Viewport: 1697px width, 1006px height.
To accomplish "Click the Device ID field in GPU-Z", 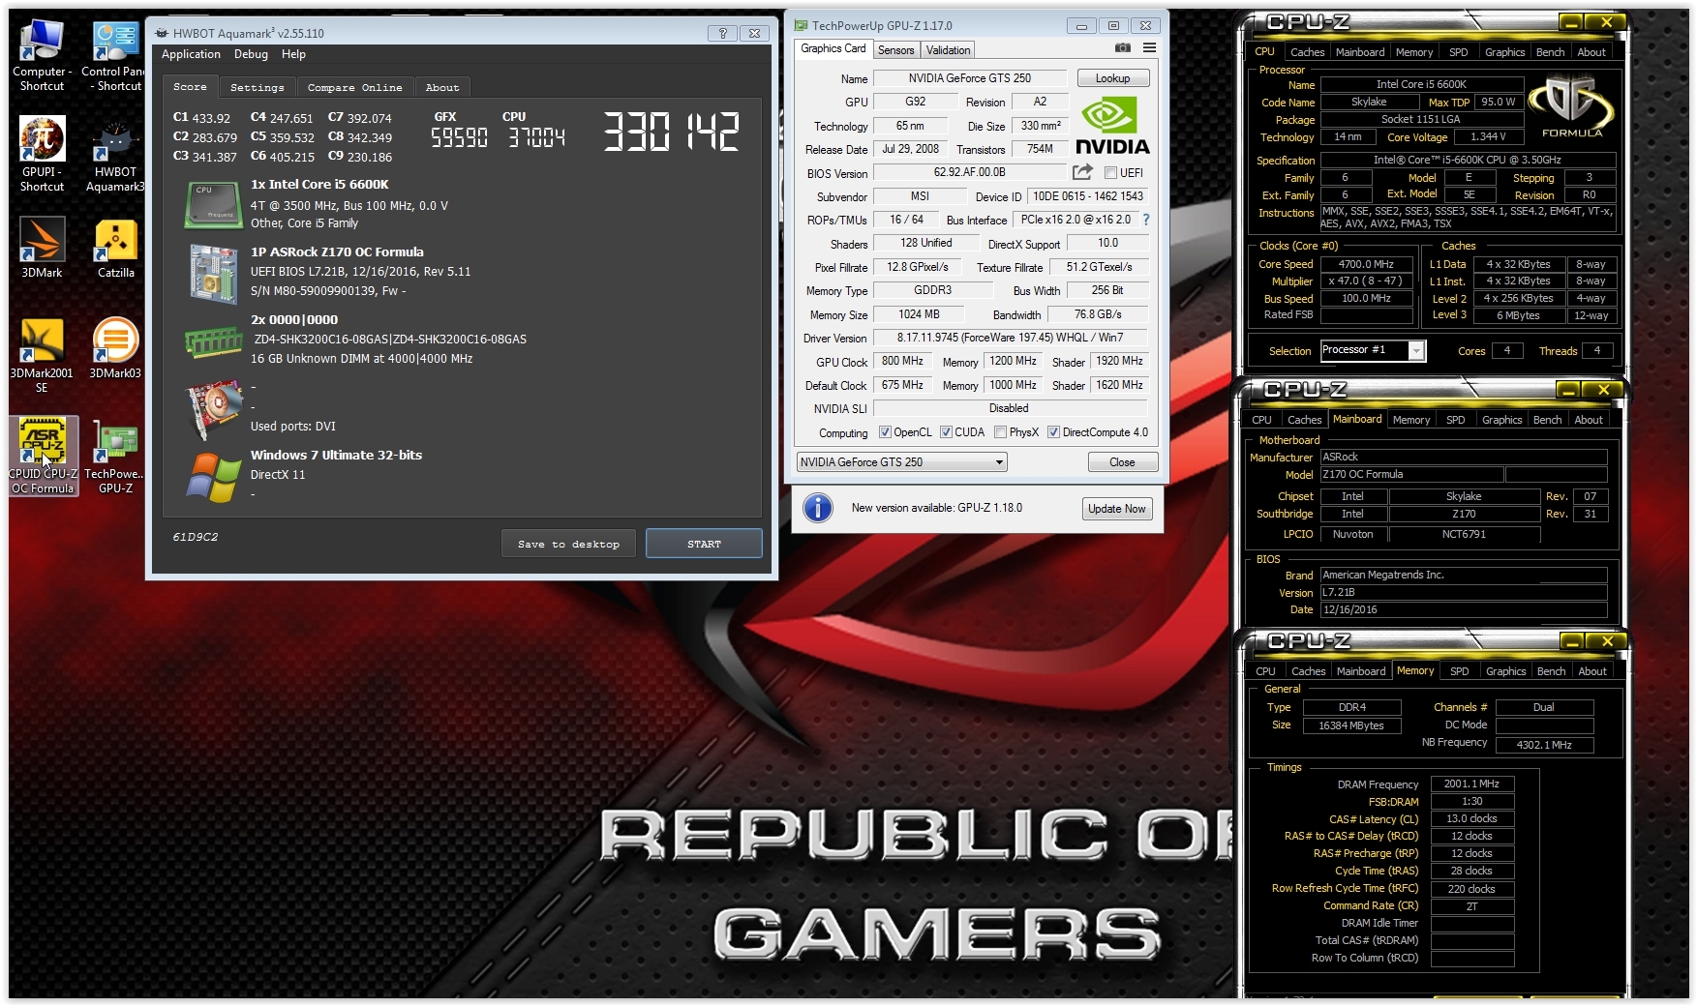I will tap(1087, 196).
